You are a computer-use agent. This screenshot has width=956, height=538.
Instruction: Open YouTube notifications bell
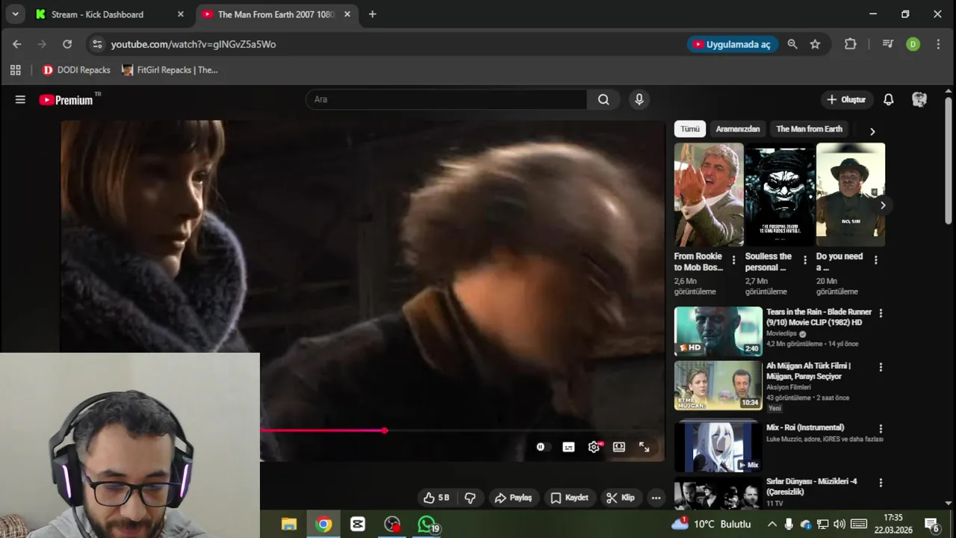pos(889,99)
